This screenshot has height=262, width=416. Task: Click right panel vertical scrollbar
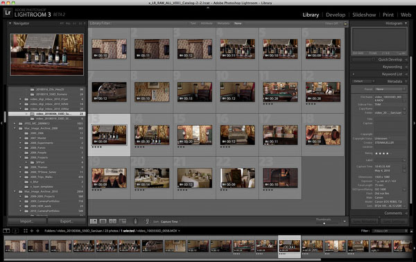[x=410, y=130]
